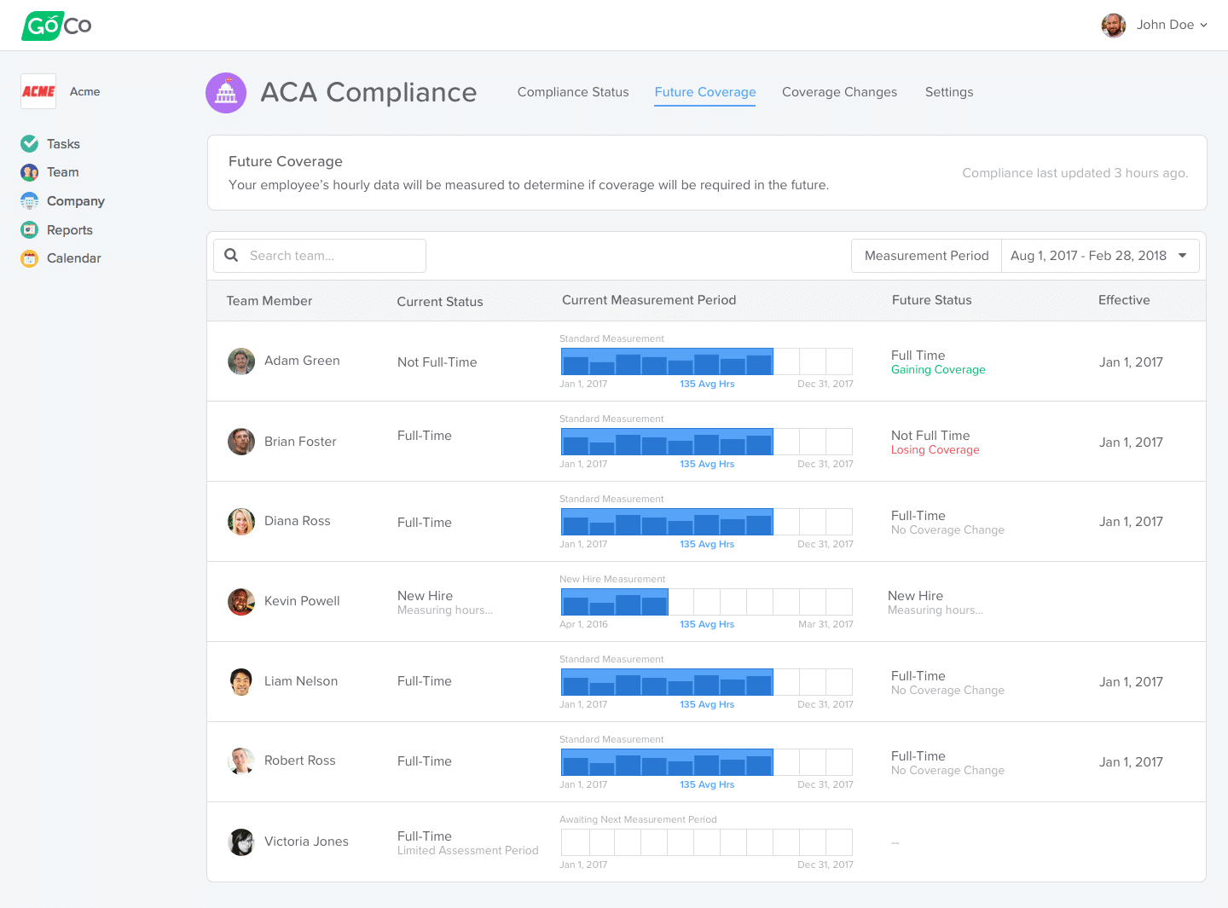Focus the Search team input field

click(333, 256)
